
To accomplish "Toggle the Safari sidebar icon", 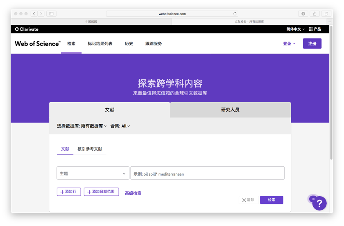I will point(51,14).
